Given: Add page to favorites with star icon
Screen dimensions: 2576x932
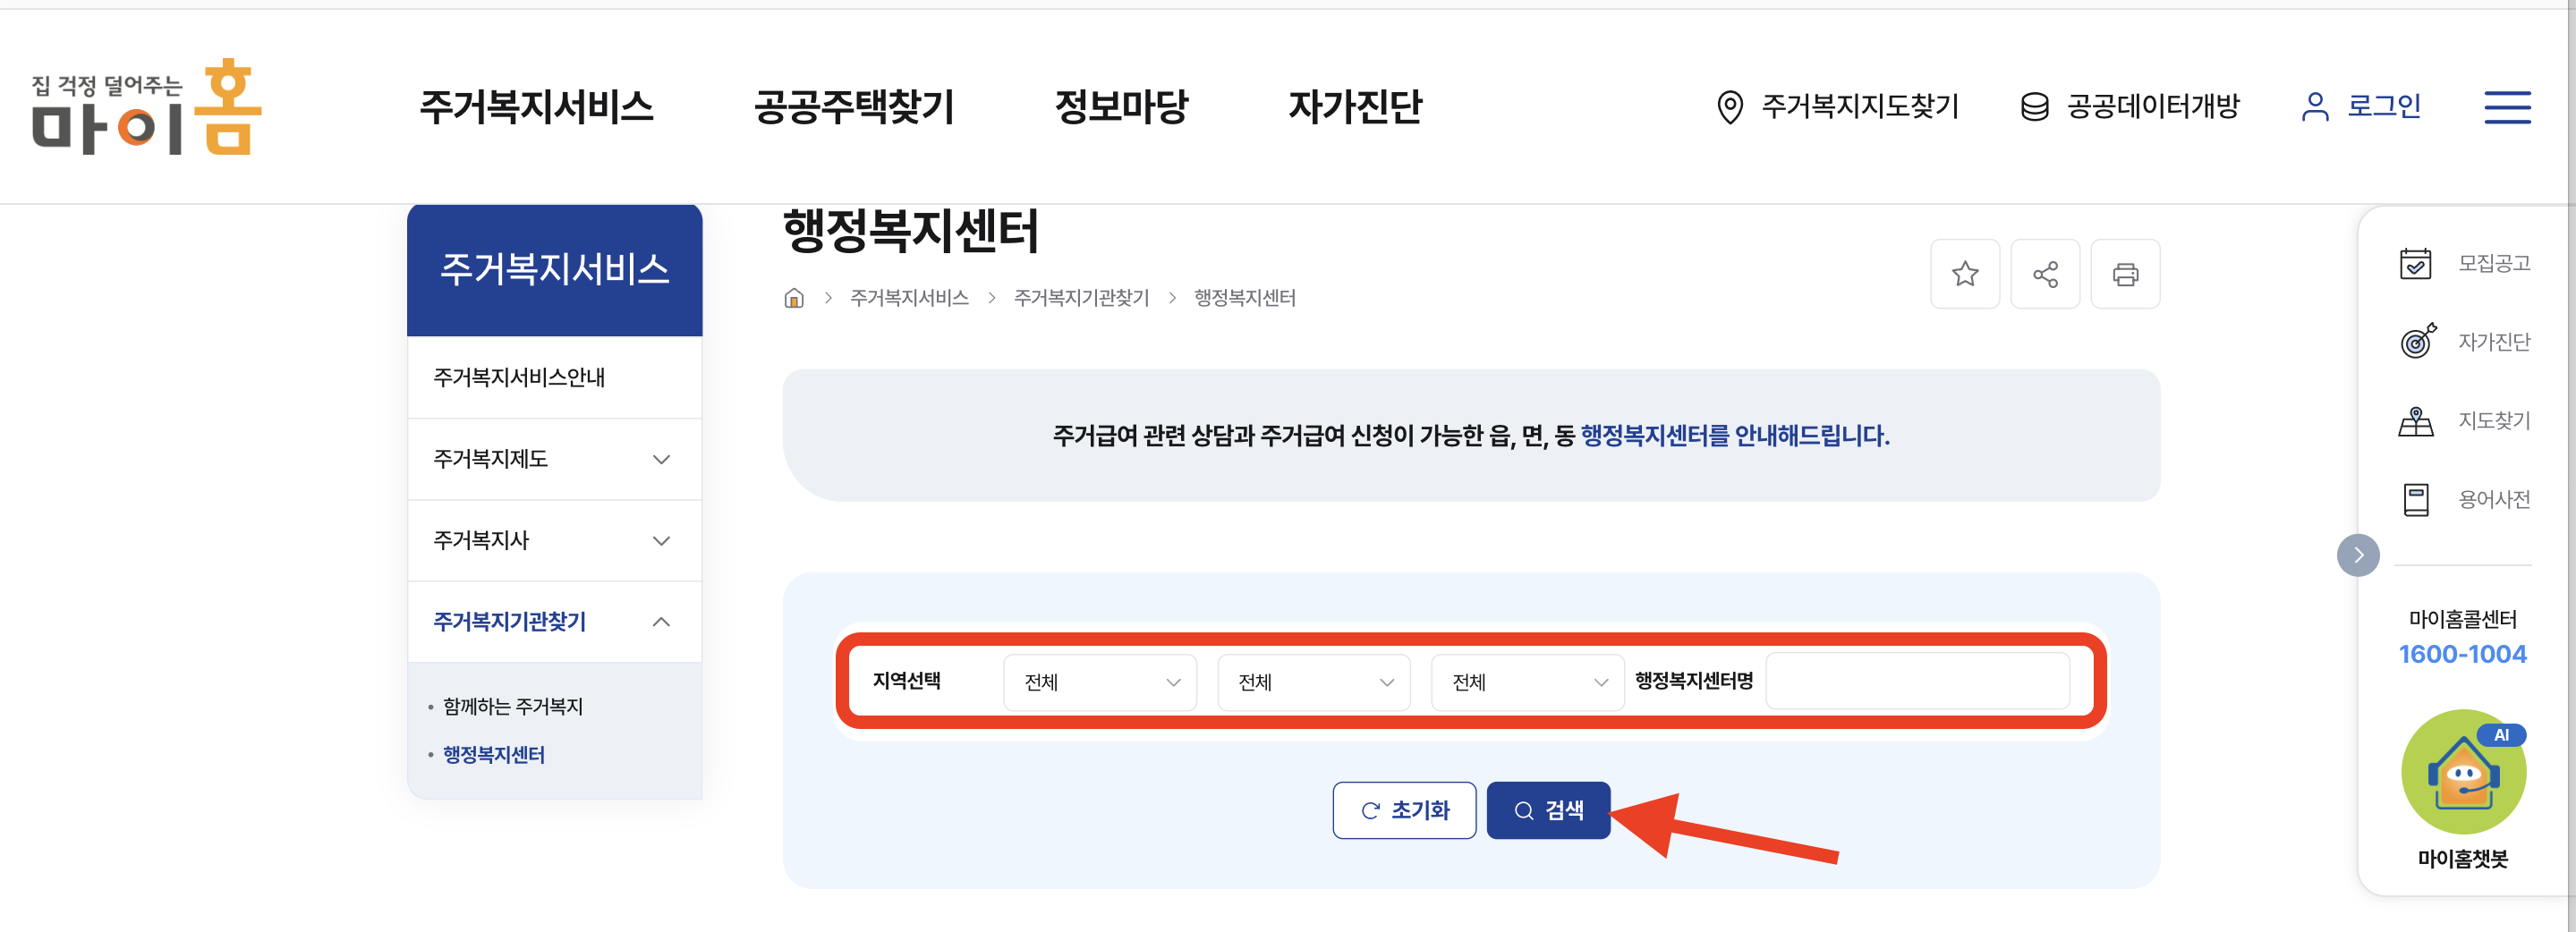Looking at the screenshot, I should (x=1964, y=274).
